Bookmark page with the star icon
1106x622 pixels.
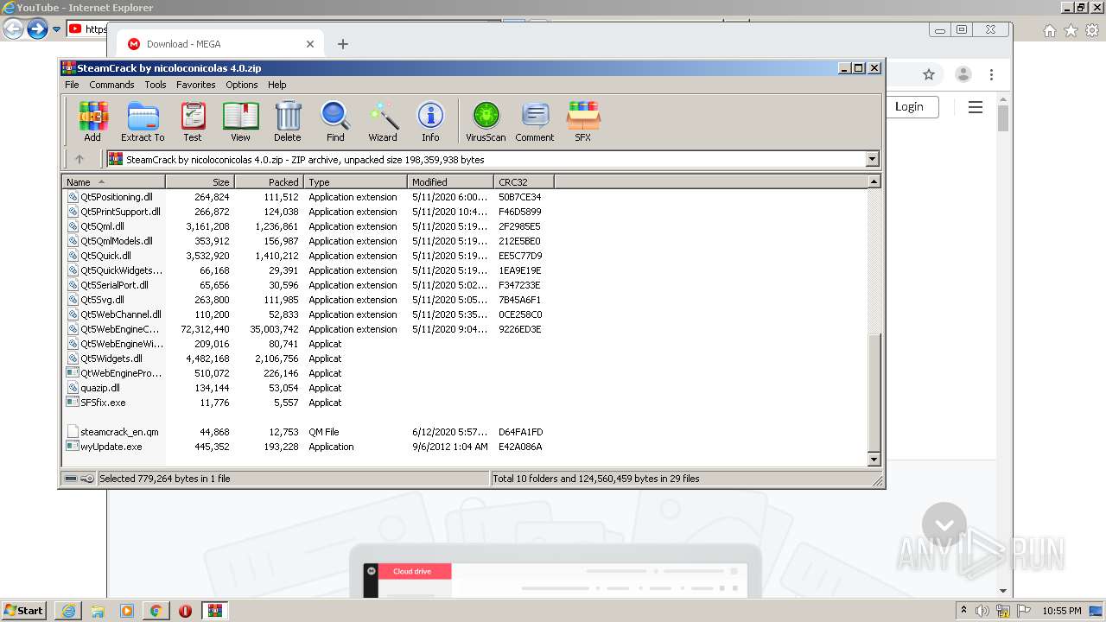tap(929, 74)
